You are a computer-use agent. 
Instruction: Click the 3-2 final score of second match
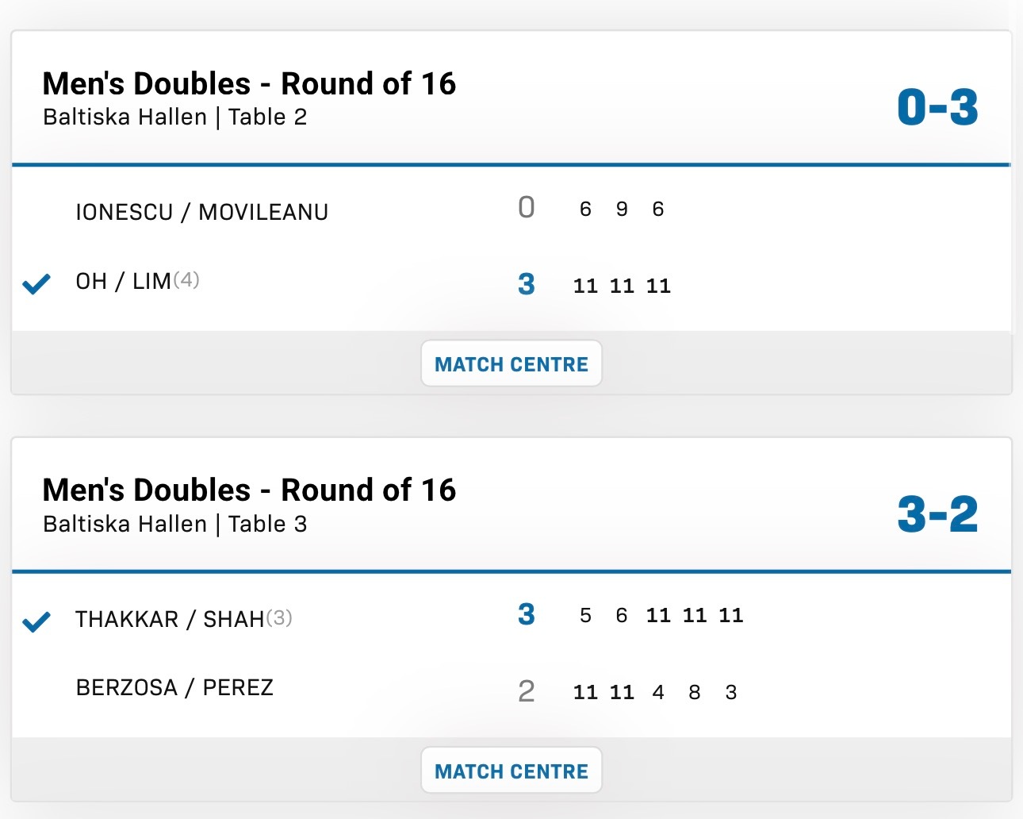pos(937,513)
